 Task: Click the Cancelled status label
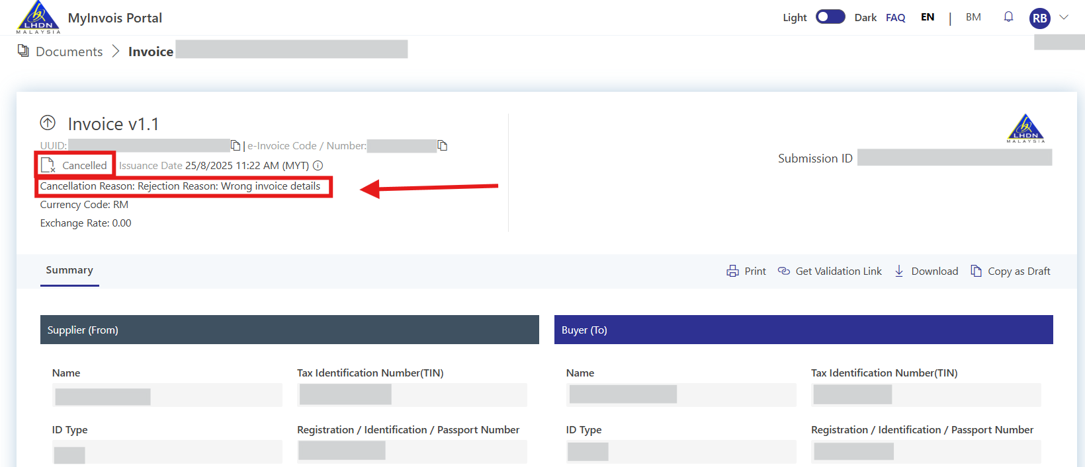(x=85, y=166)
